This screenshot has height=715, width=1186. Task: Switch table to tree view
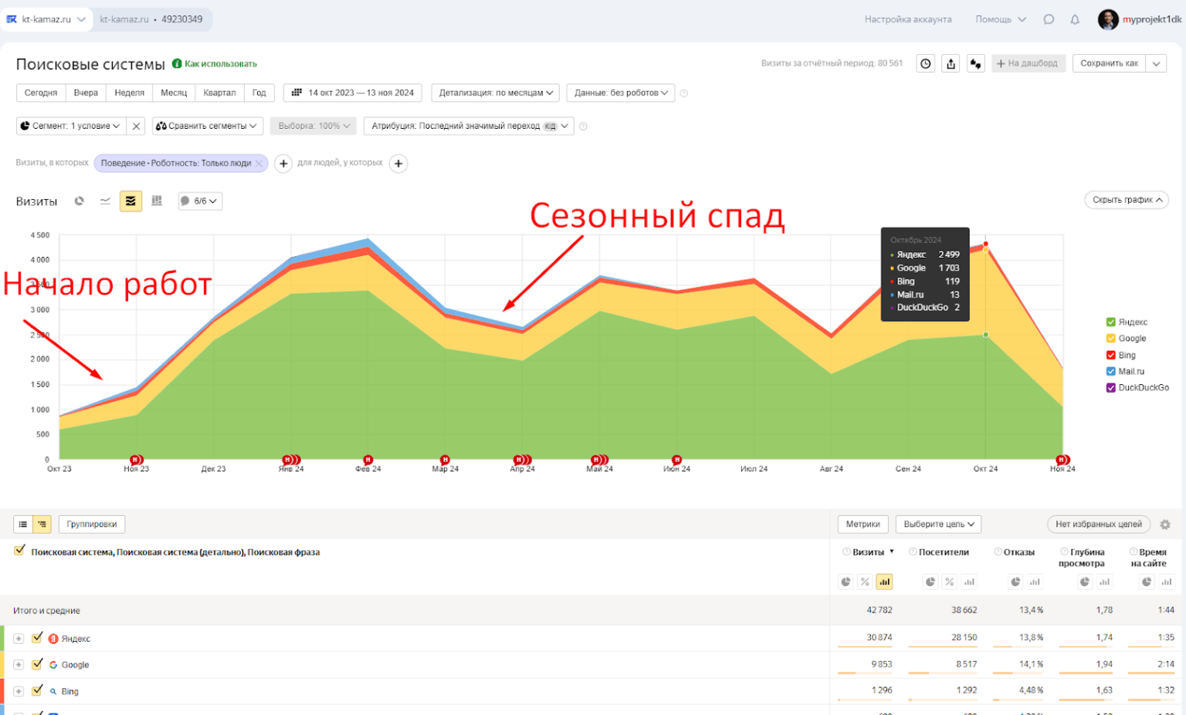pos(42,524)
